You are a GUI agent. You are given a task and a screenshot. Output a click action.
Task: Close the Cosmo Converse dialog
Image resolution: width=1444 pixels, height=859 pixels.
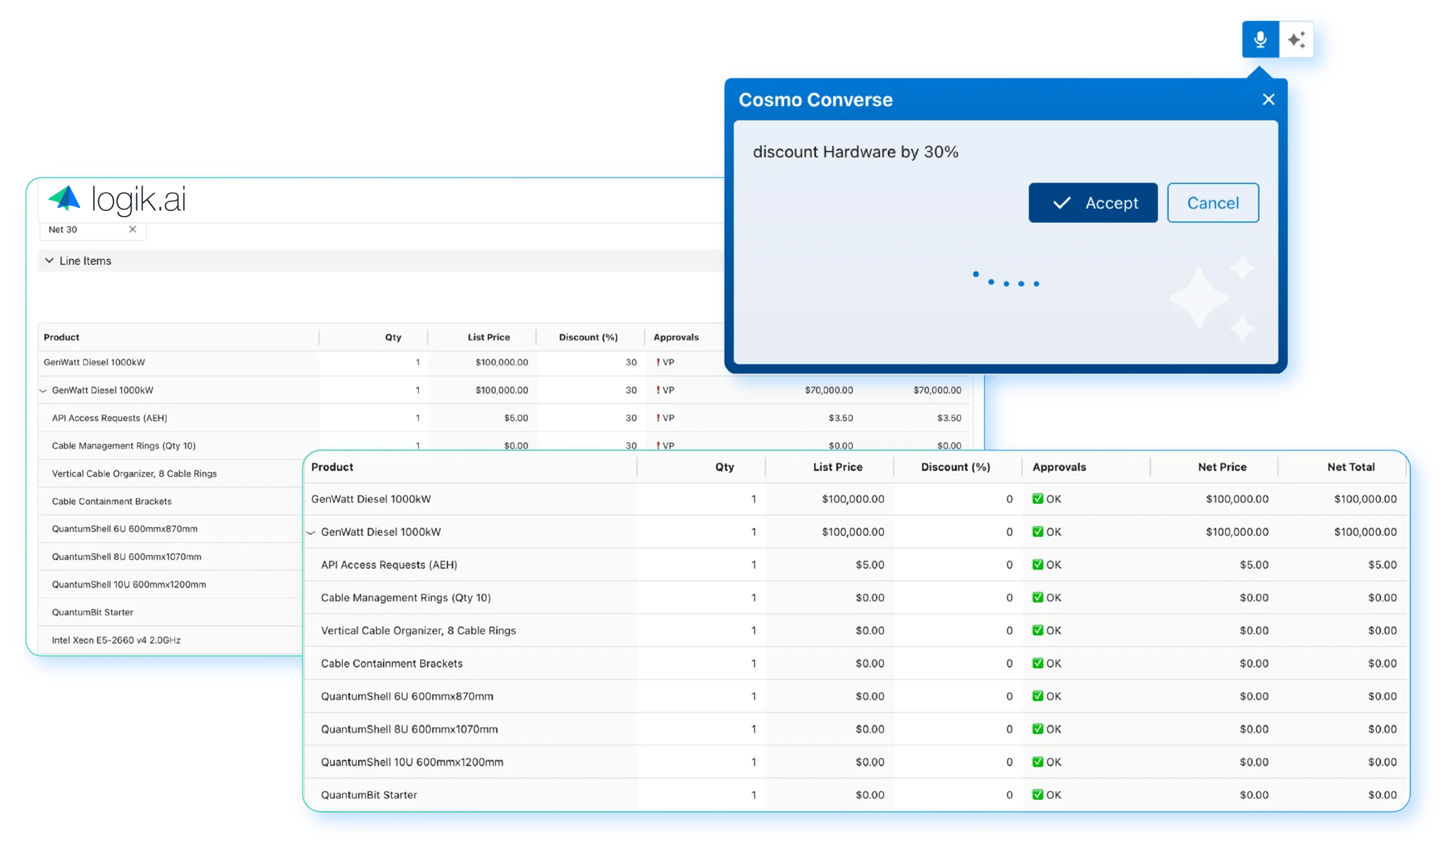tap(1269, 100)
